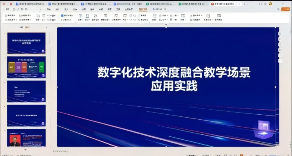Image resolution: width=292 pixels, height=156 pixels.
Task: Click the zoom magnifier icon in right sidebar
Action: coord(280,45)
